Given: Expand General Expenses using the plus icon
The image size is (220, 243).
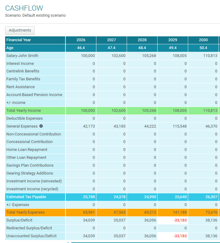Looking at the screenshot, I should tap(41, 126).
